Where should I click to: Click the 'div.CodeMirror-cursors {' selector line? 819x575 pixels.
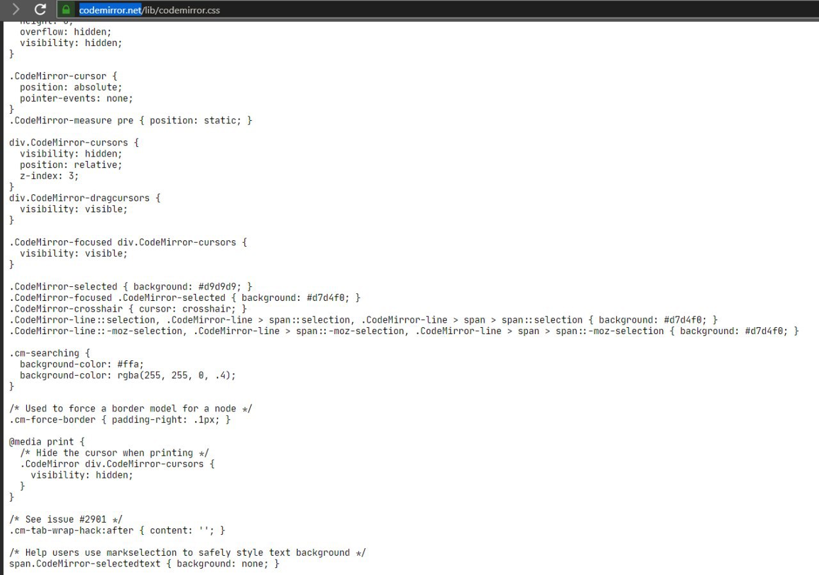pos(74,142)
